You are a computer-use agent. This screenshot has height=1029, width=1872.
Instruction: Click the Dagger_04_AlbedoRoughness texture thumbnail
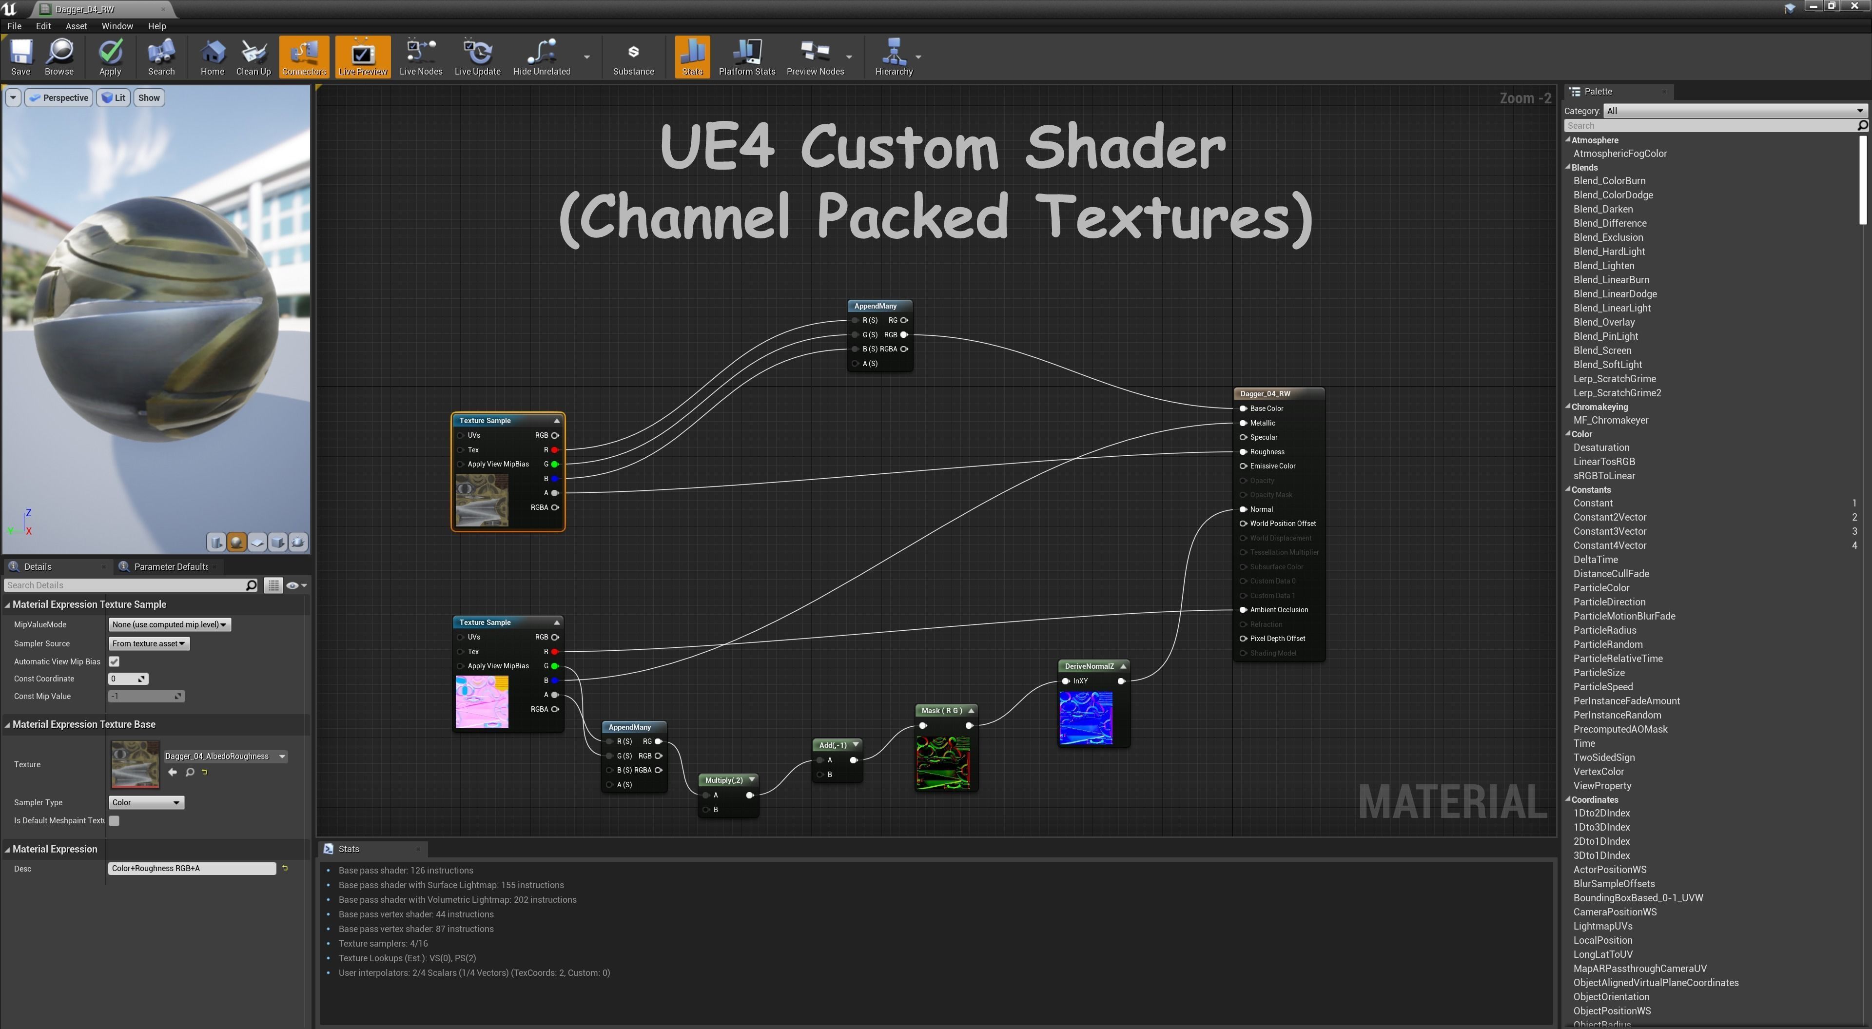(x=135, y=764)
